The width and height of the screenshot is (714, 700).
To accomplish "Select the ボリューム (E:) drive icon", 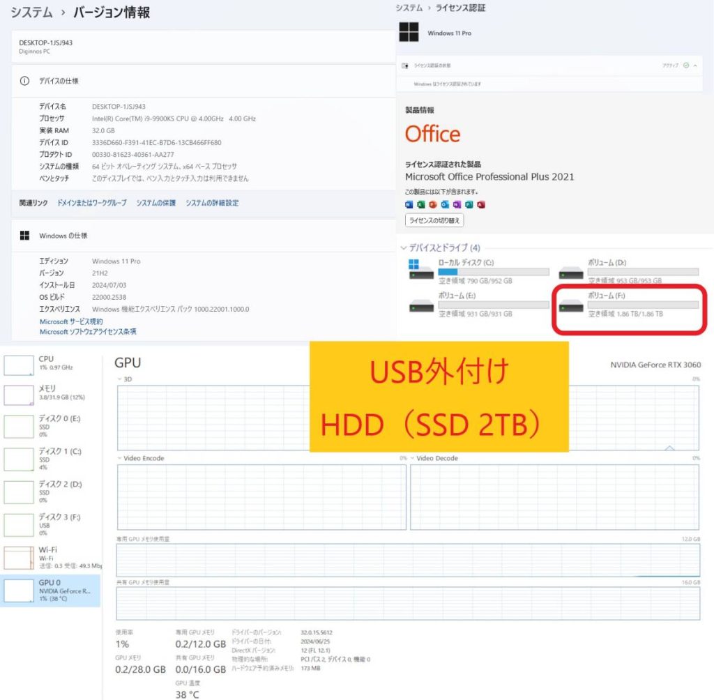I will tap(421, 305).
